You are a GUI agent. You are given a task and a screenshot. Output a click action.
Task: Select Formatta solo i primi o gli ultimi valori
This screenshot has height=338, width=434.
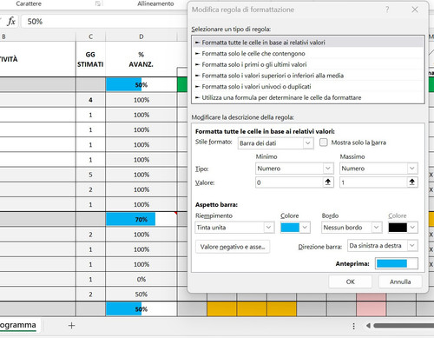[x=307, y=64]
